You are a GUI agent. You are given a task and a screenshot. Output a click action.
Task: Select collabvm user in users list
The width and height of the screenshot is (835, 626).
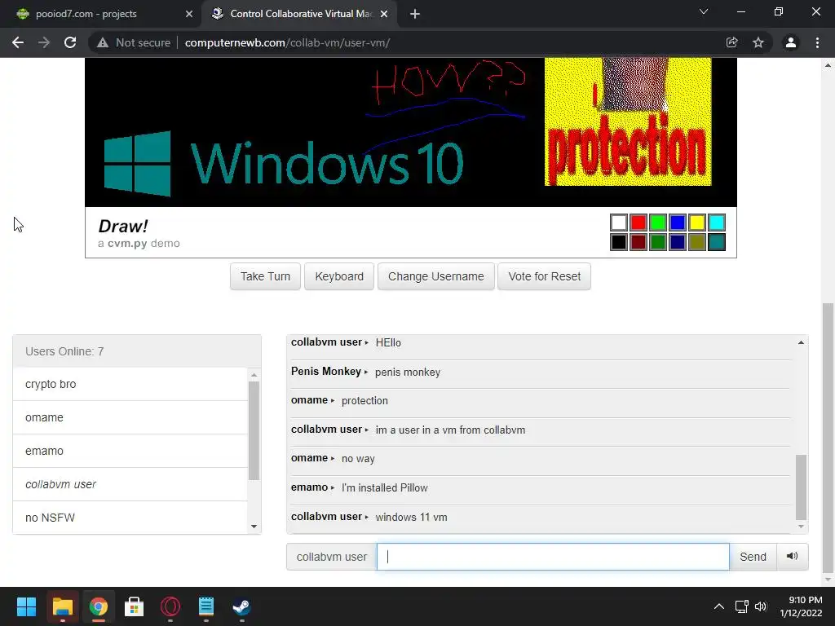(130, 484)
